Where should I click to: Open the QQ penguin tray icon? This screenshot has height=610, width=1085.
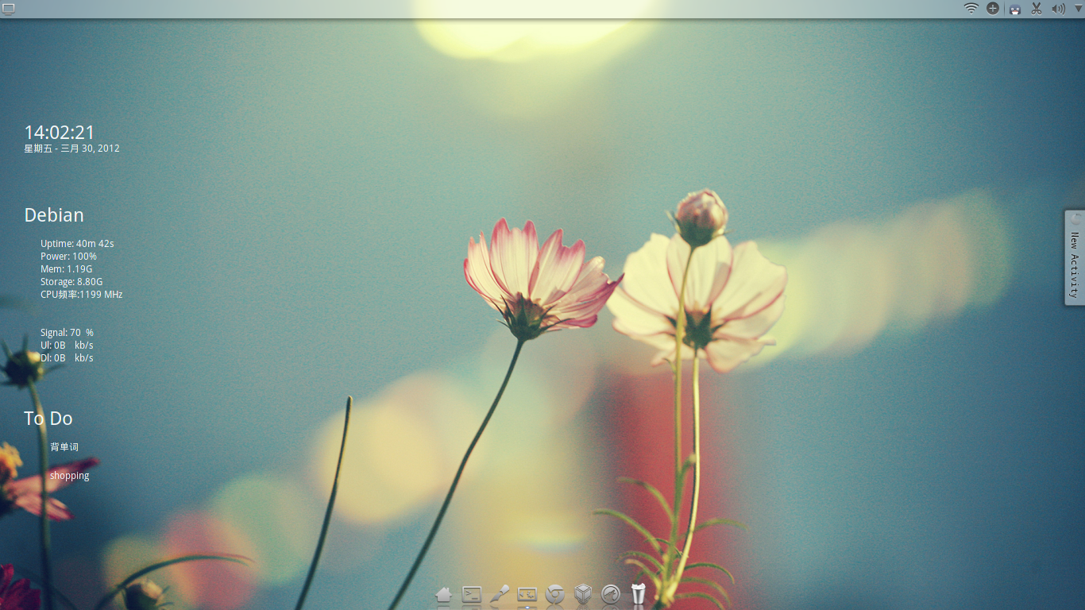pyautogui.click(x=1015, y=9)
